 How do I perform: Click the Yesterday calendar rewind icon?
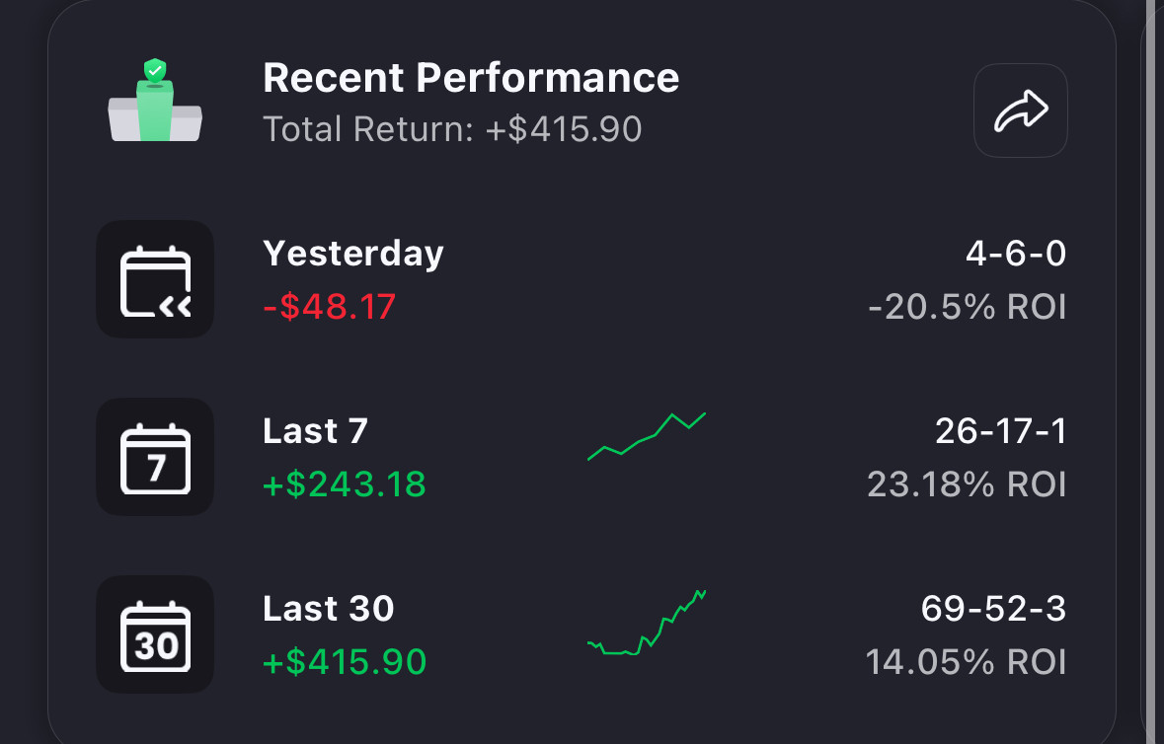pyautogui.click(x=155, y=279)
